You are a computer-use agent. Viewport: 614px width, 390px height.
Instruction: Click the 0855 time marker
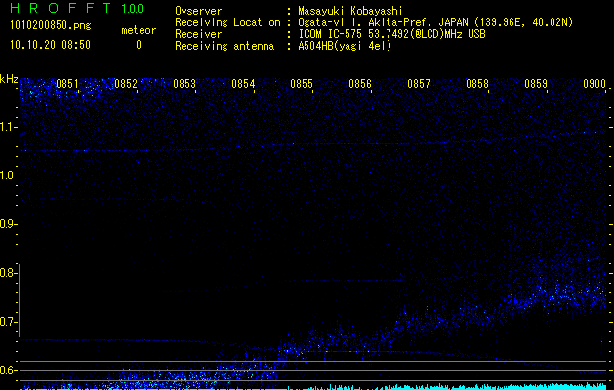point(302,84)
